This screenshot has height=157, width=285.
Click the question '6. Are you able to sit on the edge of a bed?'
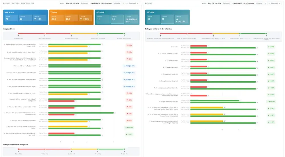coord(21,80)
